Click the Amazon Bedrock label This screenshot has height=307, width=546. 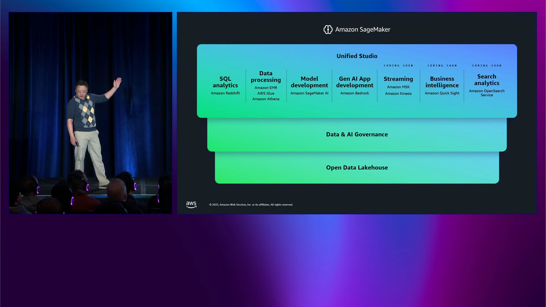tap(355, 93)
